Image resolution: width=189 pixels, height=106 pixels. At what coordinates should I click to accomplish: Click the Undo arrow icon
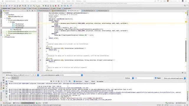click(9, 6)
